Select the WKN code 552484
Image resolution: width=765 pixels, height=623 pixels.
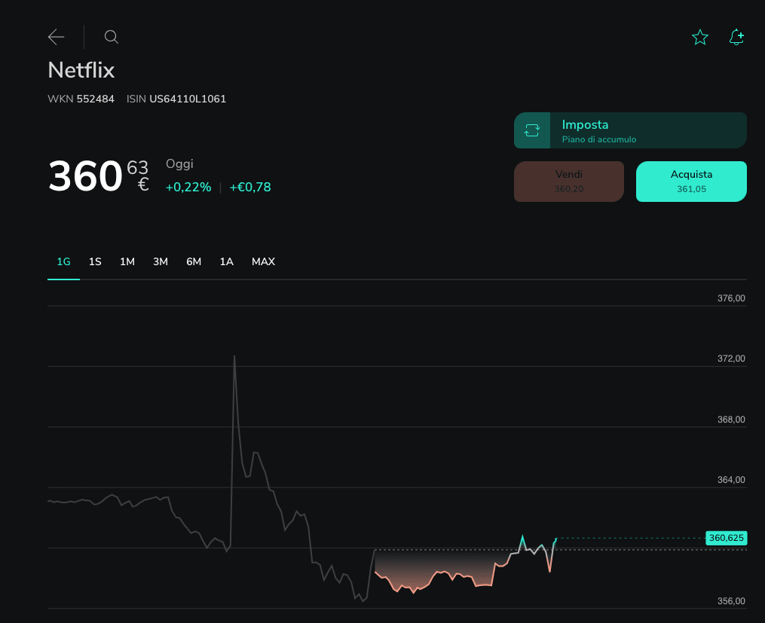95,99
